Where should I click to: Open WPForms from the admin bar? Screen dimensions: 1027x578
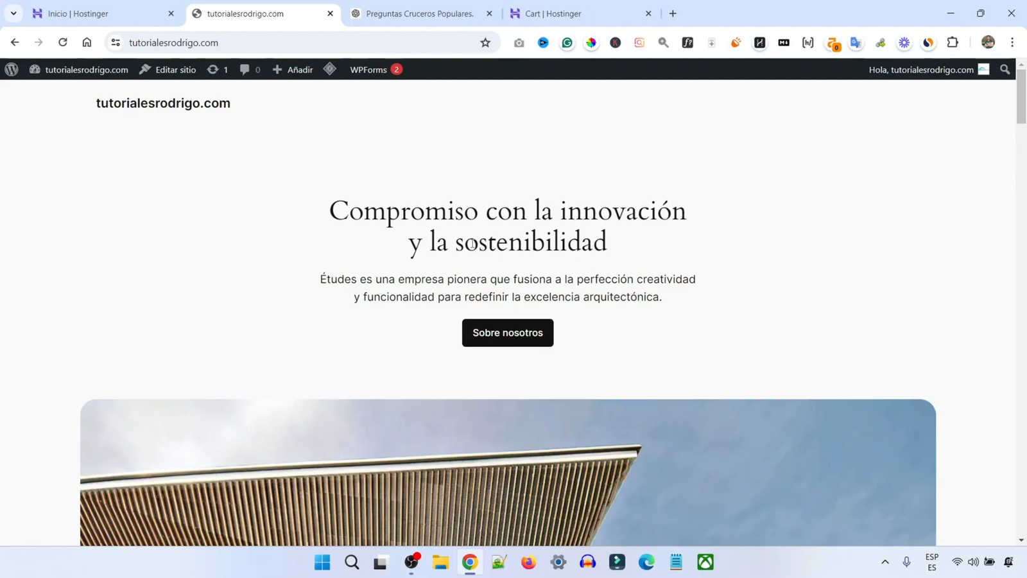[368, 69]
